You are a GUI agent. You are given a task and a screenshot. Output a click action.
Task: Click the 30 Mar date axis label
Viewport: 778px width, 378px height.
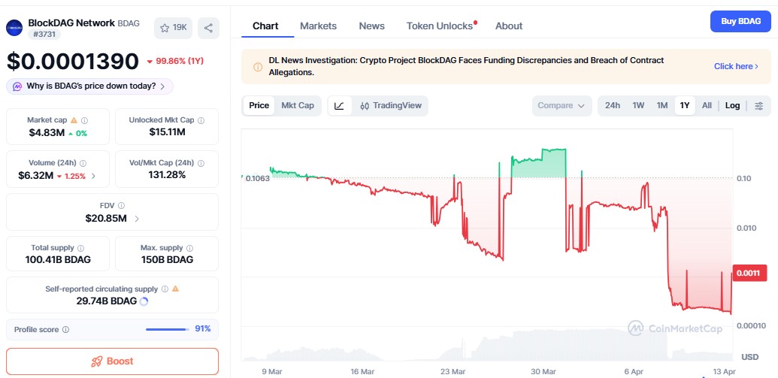(x=543, y=371)
